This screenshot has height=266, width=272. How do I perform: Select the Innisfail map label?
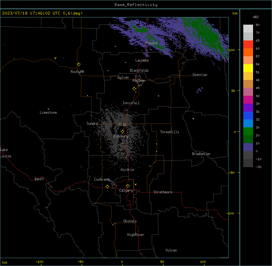tap(131, 103)
